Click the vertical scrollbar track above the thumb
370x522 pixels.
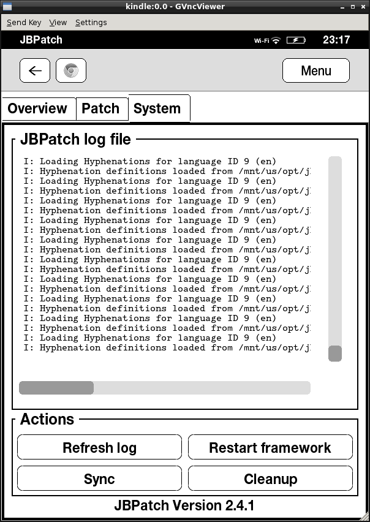[335, 251]
